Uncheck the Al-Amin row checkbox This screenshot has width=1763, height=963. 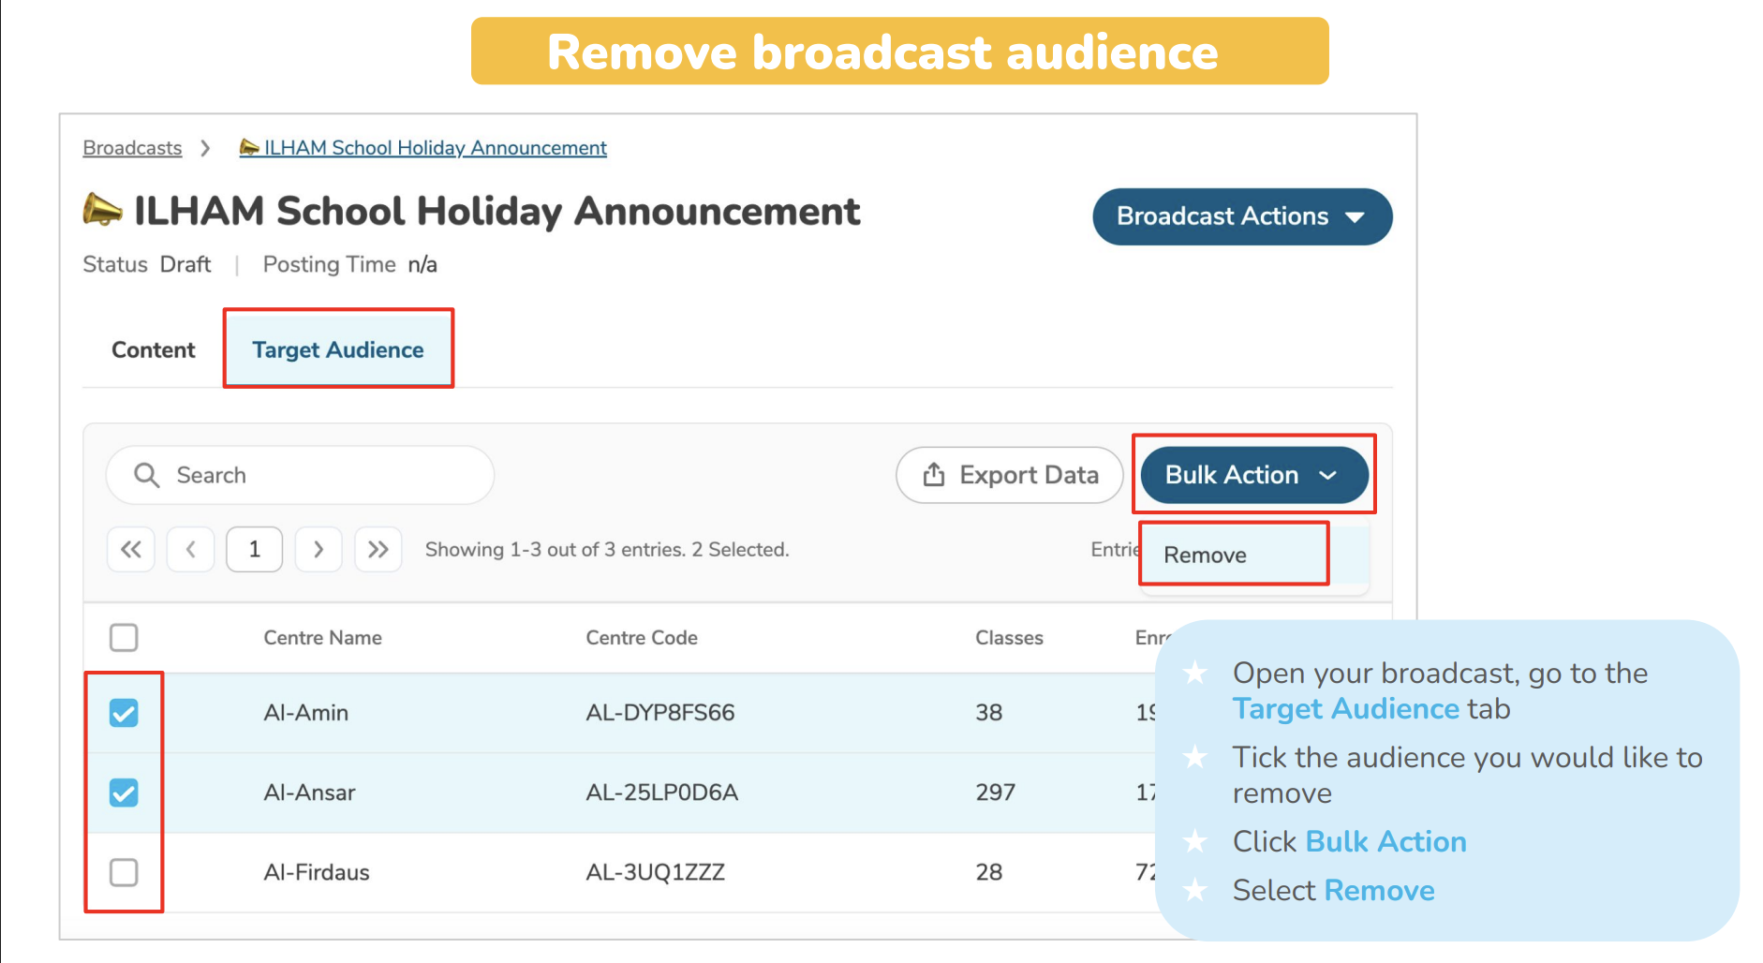click(124, 713)
